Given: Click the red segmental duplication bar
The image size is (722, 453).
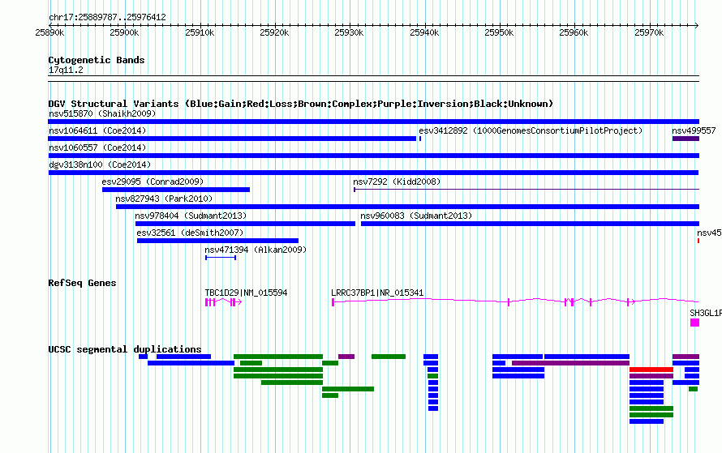Looking at the screenshot, I should [651, 370].
